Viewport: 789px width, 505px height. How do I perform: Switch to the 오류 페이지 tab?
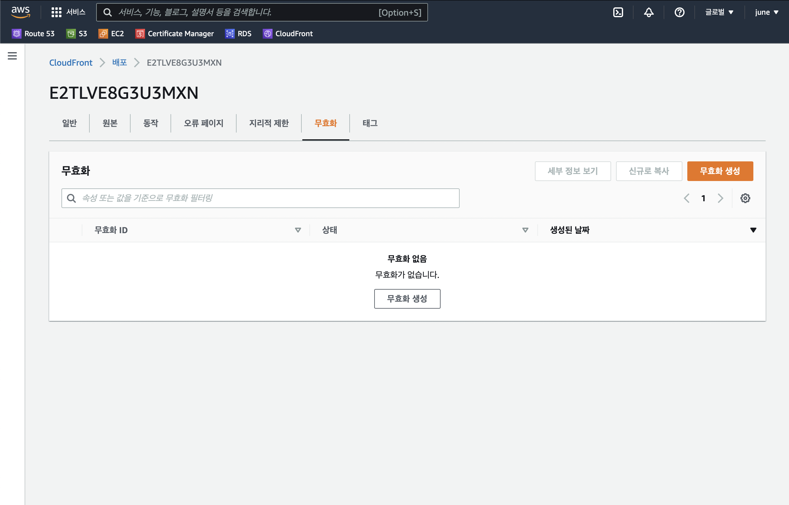point(204,123)
